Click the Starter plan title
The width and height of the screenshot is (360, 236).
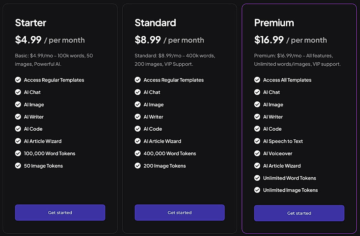pos(31,23)
